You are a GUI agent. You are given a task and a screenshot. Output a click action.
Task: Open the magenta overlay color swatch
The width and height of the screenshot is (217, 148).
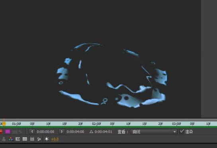[x=8, y=132]
